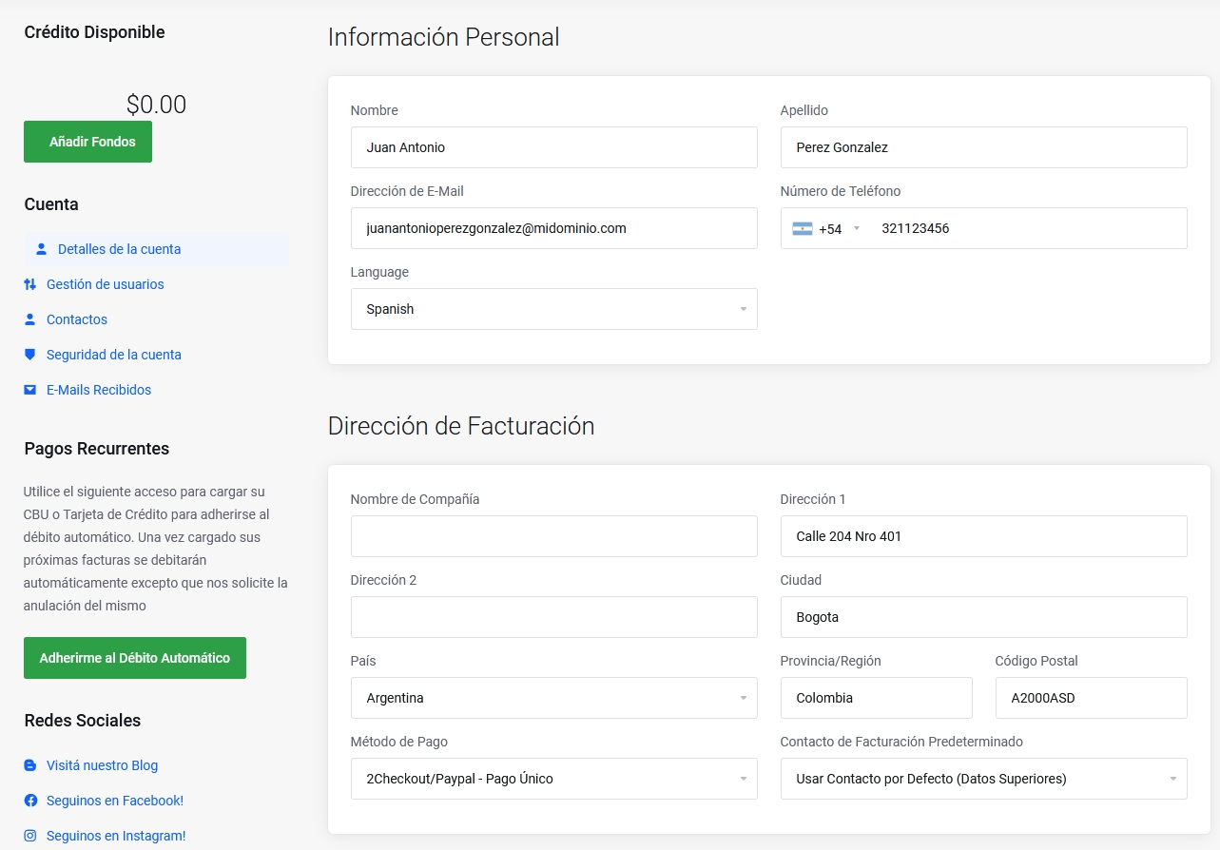The height and width of the screenshot is (850, 1220).
Task: Click Adherirme al Débito Automático button
Action: [135, 658]
